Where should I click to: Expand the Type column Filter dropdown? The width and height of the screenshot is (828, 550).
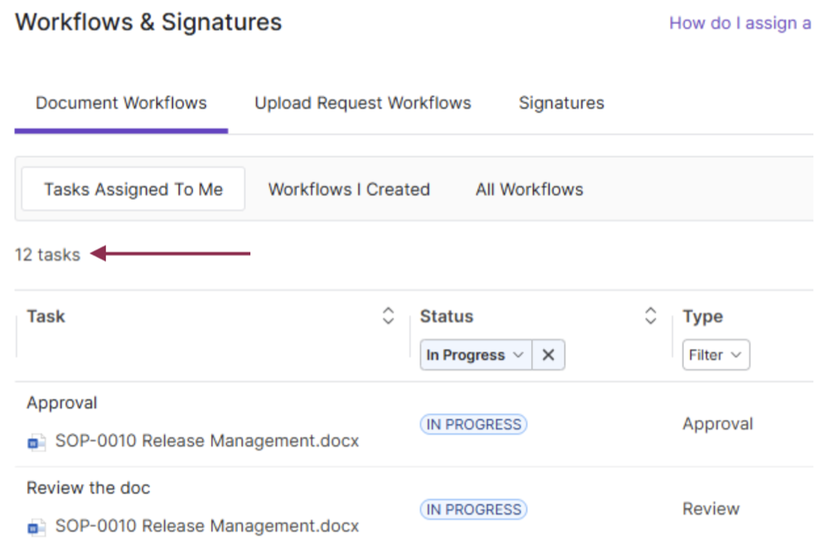coord(716,355)
